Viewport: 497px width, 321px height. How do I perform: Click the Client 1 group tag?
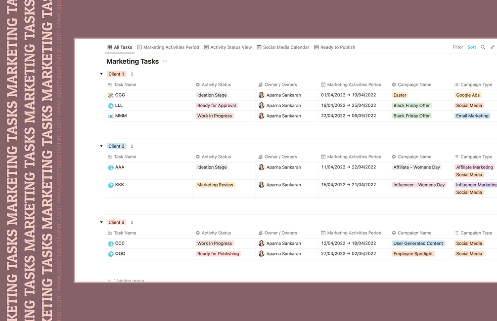116,74
